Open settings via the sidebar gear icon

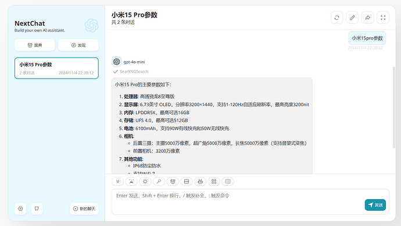pos(20,209)
